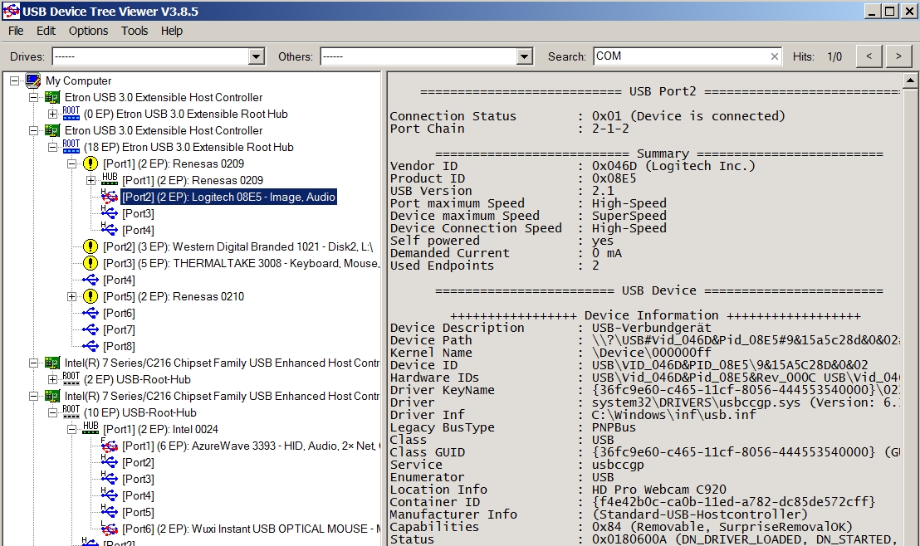Image resolution: width=920 pixels, height=546 pixels.
Task: Click the My Computer icon in tree
Action: pyautogui.click(x=33, y=80)
